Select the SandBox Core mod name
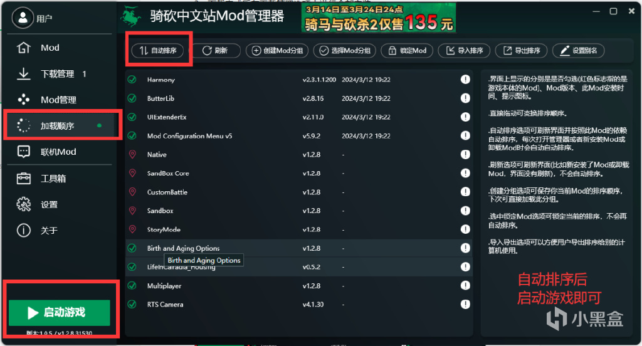642x346 pixels. [168, 174]
